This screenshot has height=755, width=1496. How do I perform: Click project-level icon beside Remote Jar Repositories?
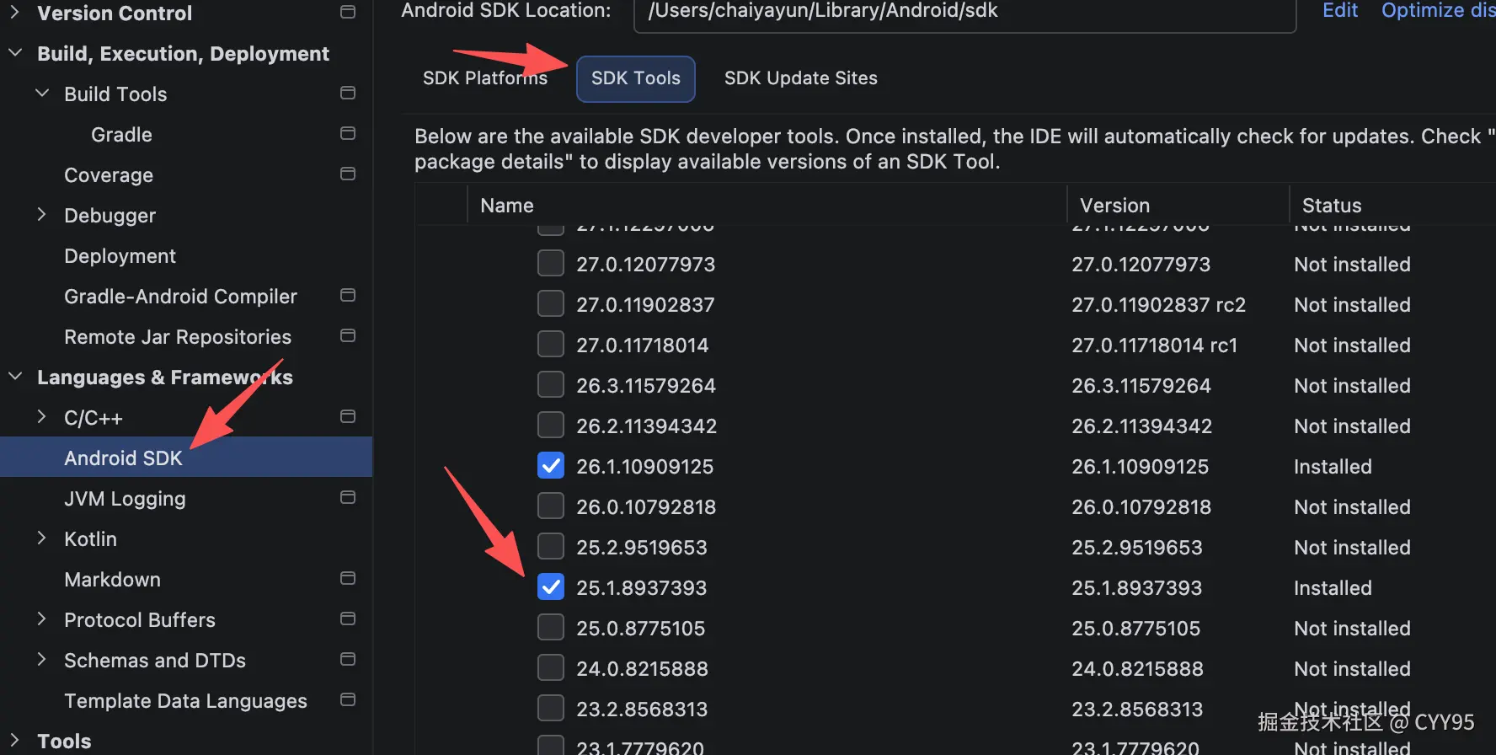pos(347,336)
